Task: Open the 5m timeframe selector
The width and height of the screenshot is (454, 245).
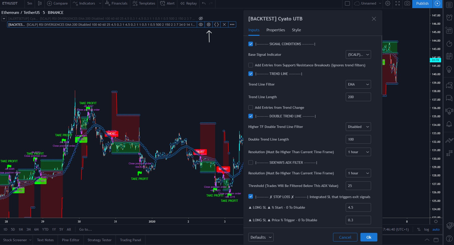Action: tap(30, 3)
